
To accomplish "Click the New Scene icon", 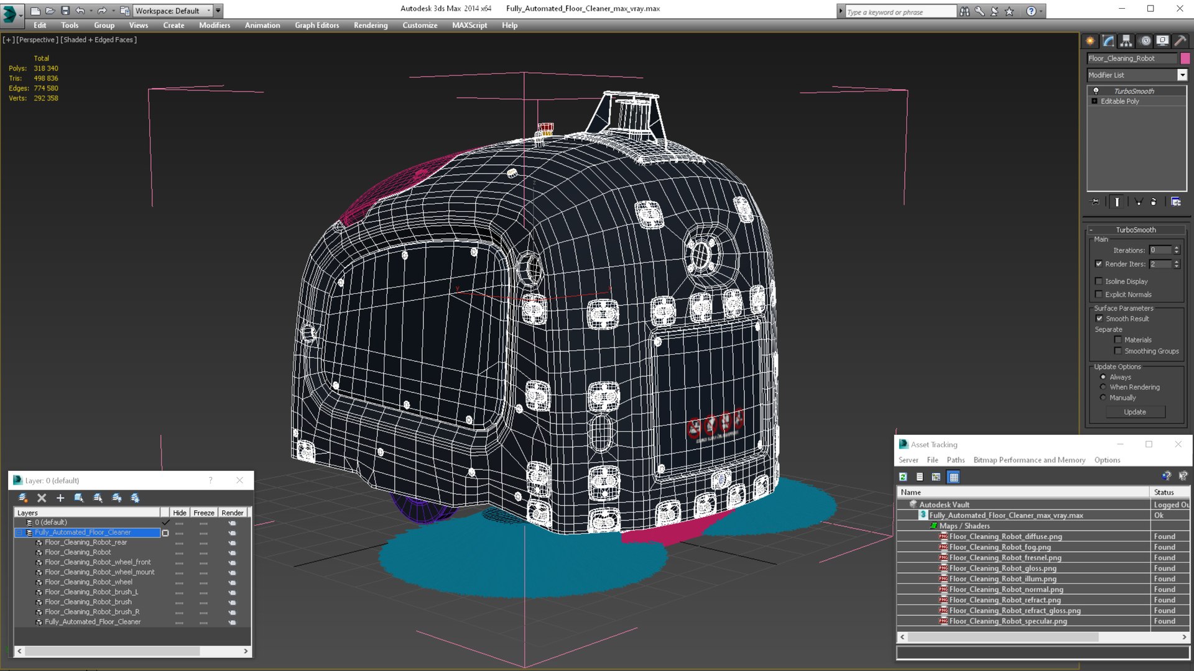I will coord(35,11).
